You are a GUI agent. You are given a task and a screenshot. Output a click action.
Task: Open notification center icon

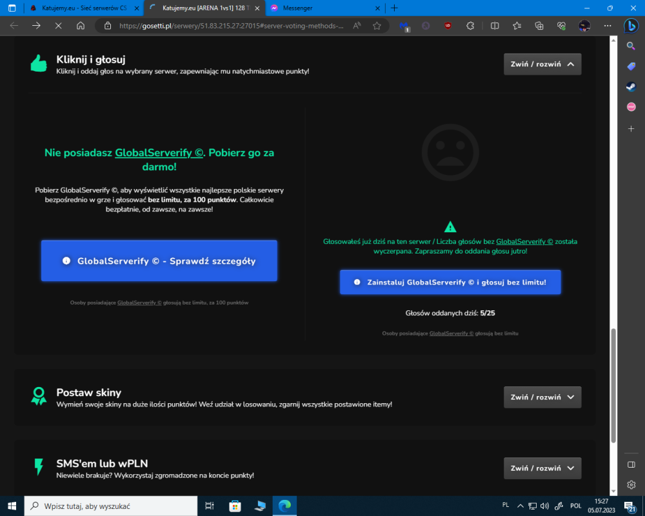(x=630, y=506)
